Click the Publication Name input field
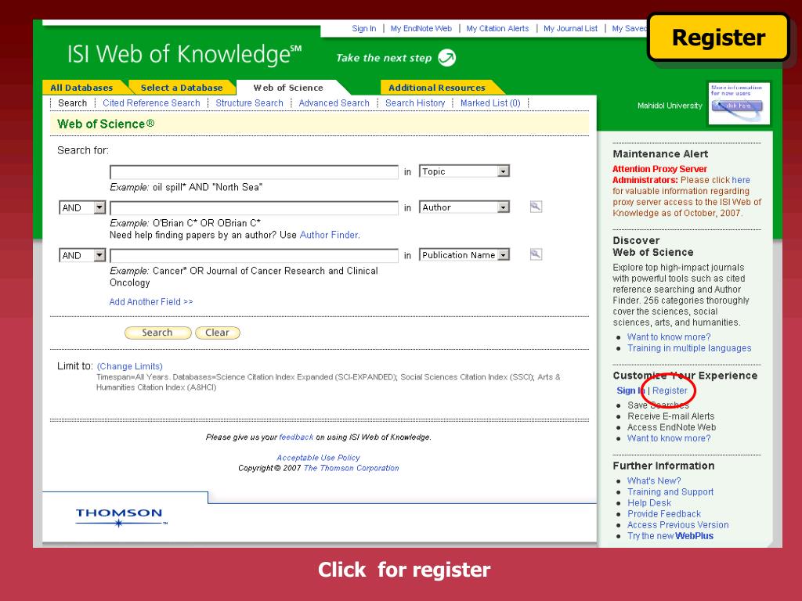 [x=254, y=255]
